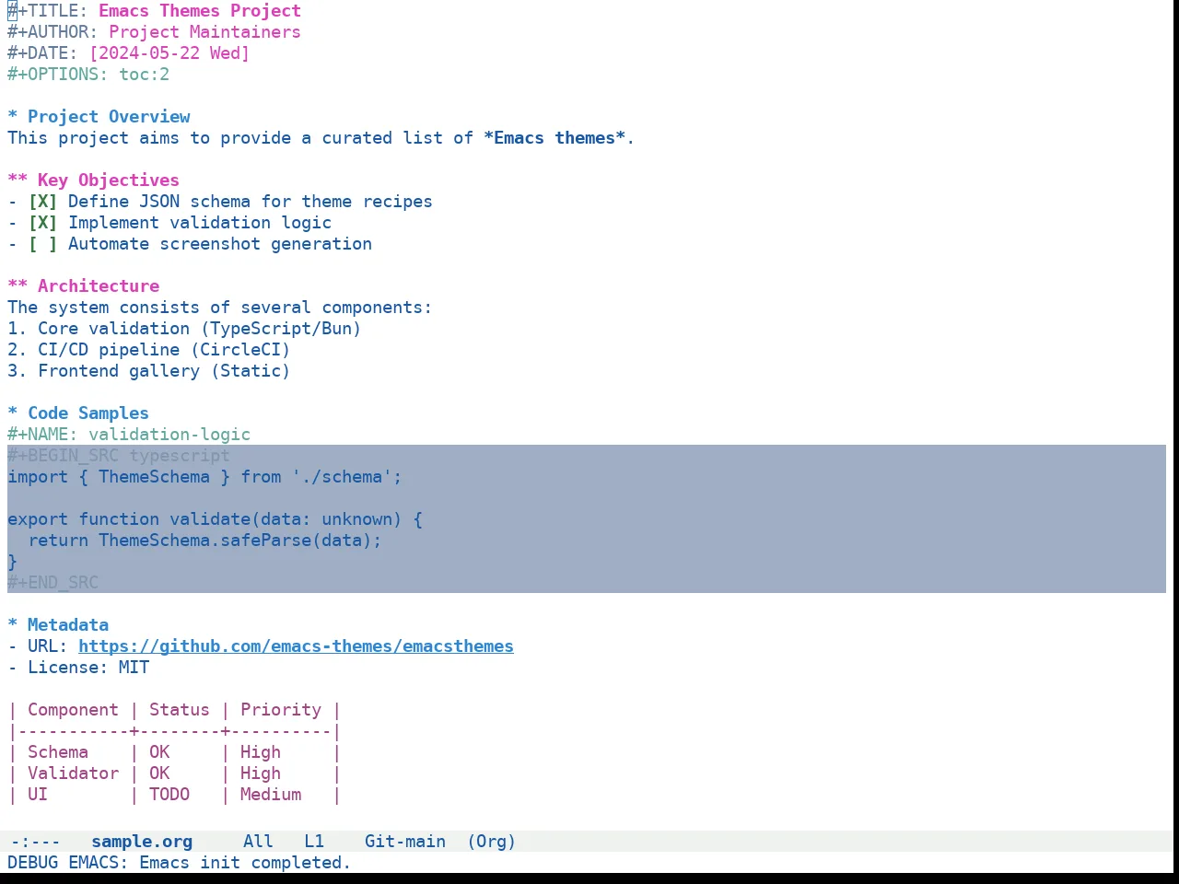Image resolution: width=1179 pixels, height=884 pixels.
Task: Place cursor on #+TITLE keyword
Action: coord(48,11)
